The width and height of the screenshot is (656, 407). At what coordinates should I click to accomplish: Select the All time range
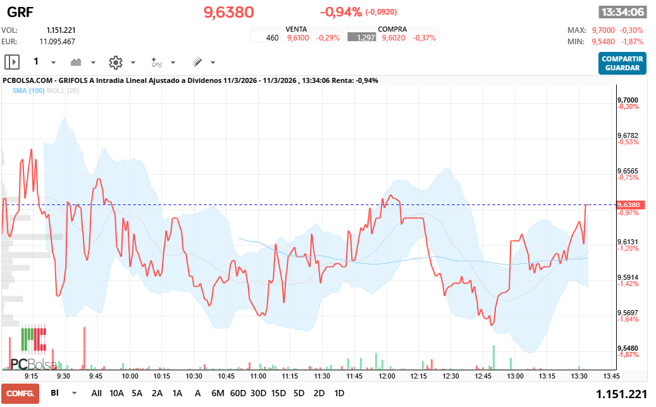click(96, 393)
